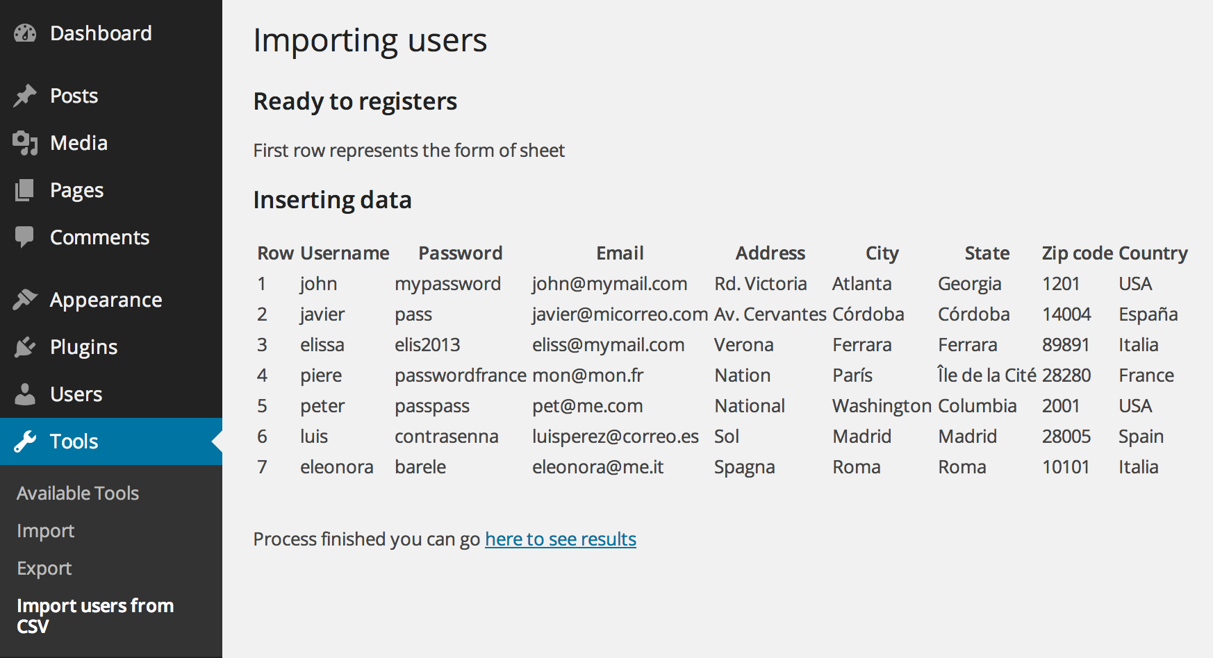Click the Username column header
The image size is (1213, 658).
tap(345, 253)
